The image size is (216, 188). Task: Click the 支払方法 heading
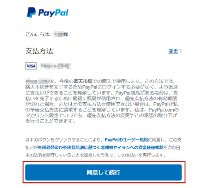[x=39, y=51]
